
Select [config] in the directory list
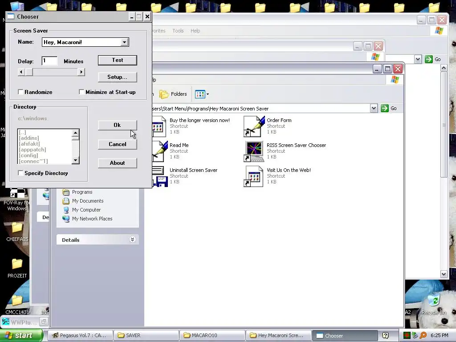[x=28, y=155]
